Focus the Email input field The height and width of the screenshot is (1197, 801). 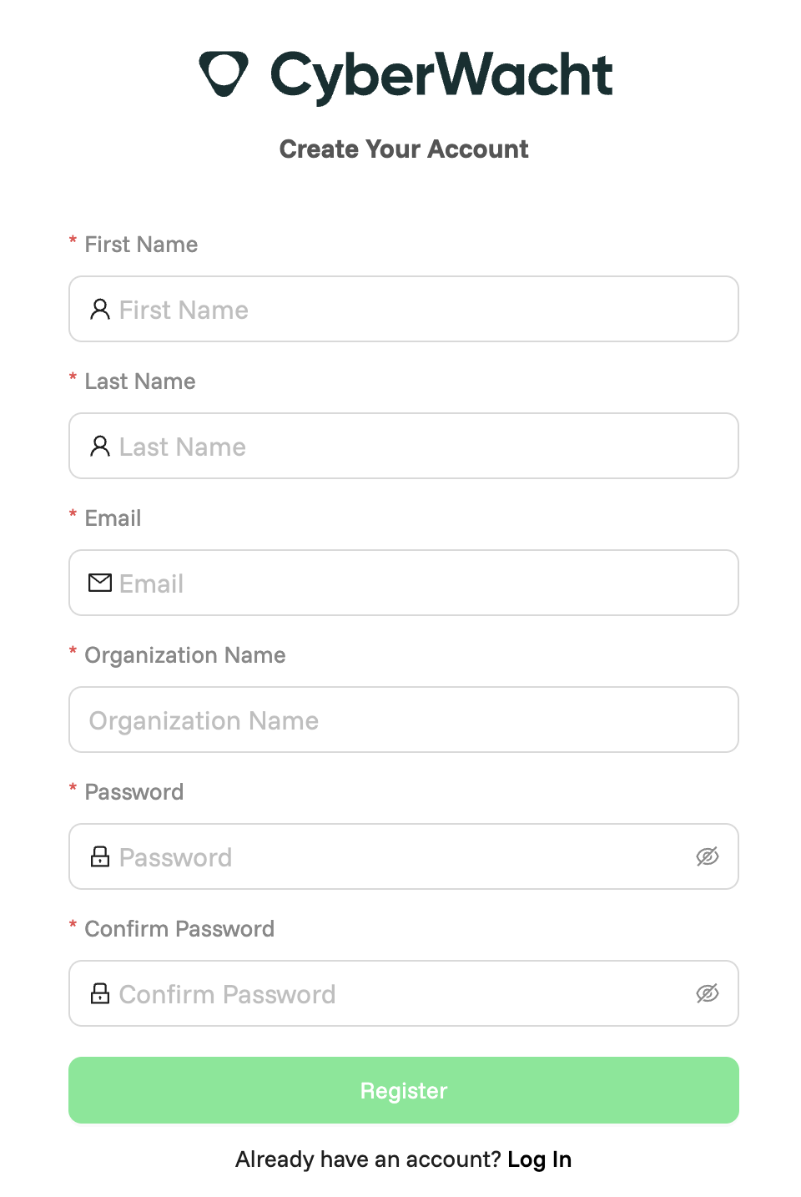point(375,583)
